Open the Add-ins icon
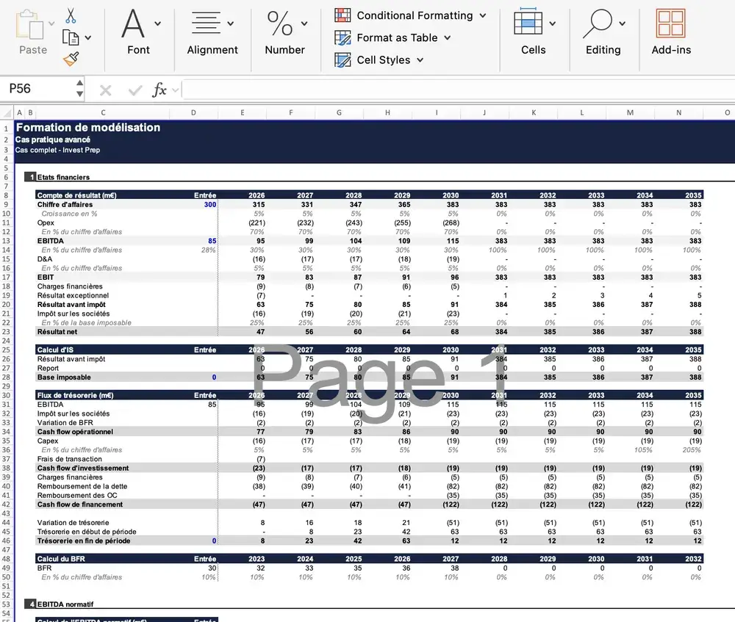 (671, 23)
